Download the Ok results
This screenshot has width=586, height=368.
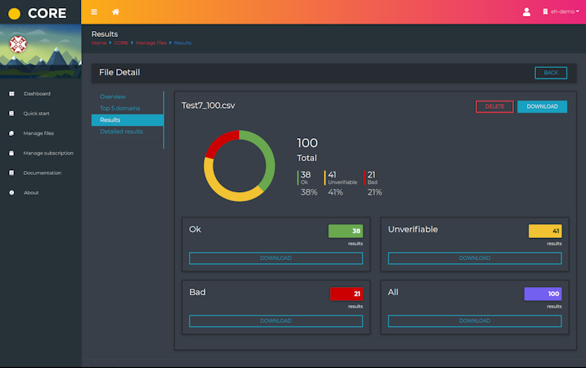(x=276, y=258)
